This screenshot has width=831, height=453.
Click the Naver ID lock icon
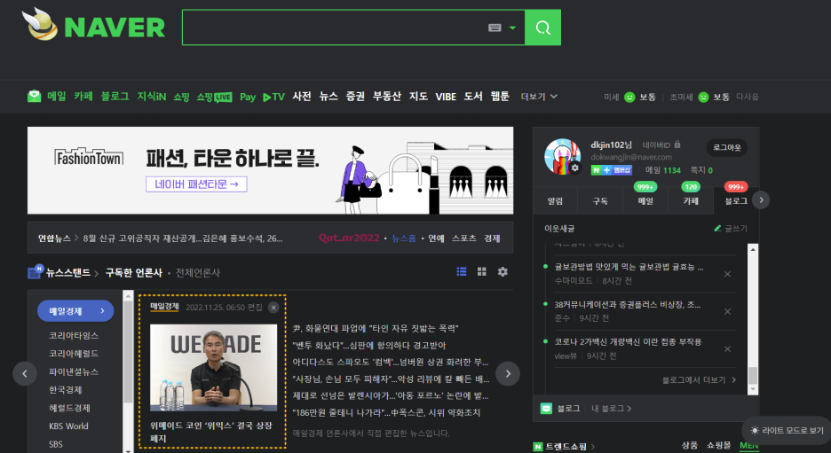tap(677, 144)
